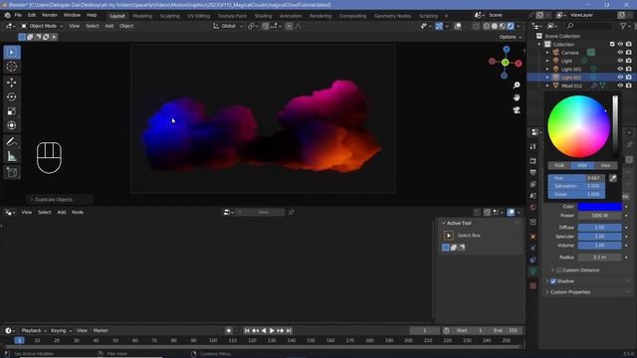Click the Object Constraints properties tab icon
637x358 pixels.
point(533,260)
